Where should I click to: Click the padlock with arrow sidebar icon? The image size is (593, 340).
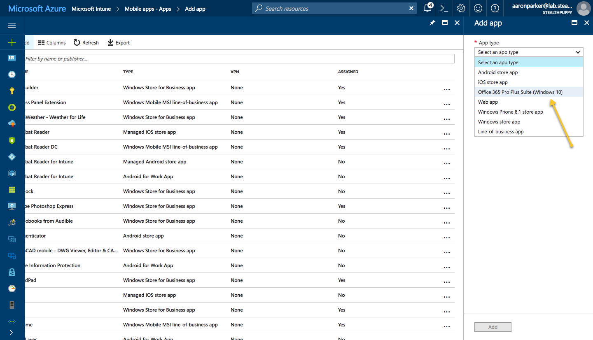coord(12,272)
